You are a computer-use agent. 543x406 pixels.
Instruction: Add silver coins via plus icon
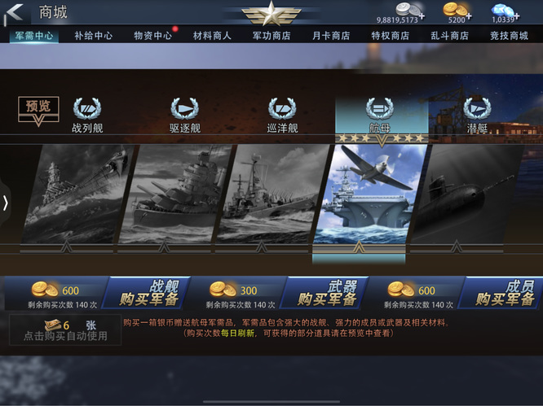click(422, 15)
